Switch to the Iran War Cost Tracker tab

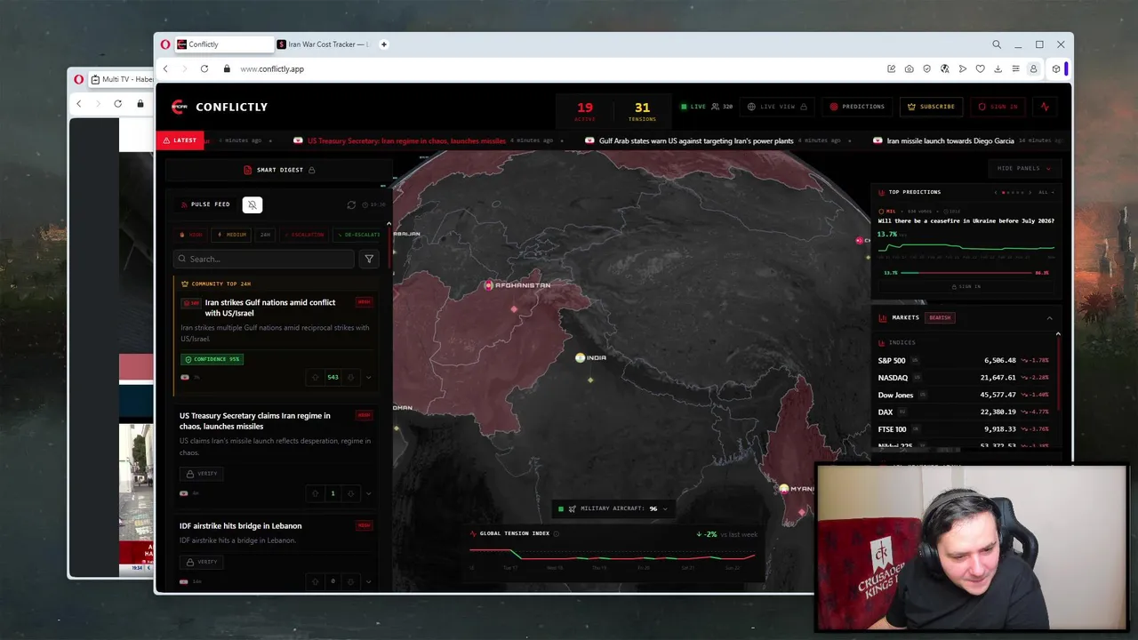pyautogui.click(x=323, y=44)
